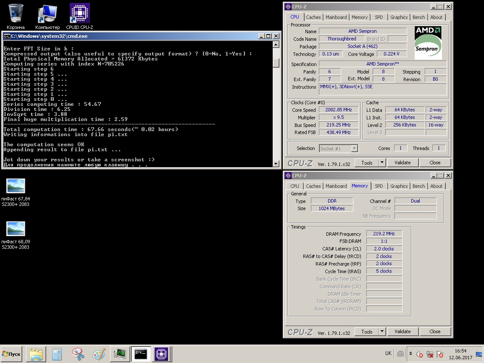Select About tab in lower CPU-Z window

(x=436, y=186)
